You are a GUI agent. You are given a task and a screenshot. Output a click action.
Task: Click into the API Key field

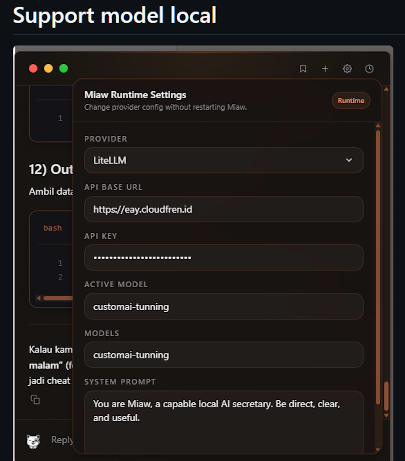(224, 258)
